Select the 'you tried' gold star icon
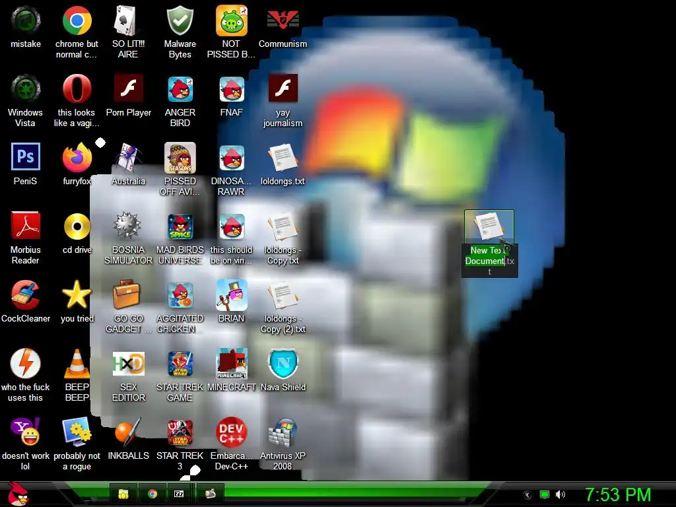The height and width of the screenshot is (507, 676). [x=77, y=295]
